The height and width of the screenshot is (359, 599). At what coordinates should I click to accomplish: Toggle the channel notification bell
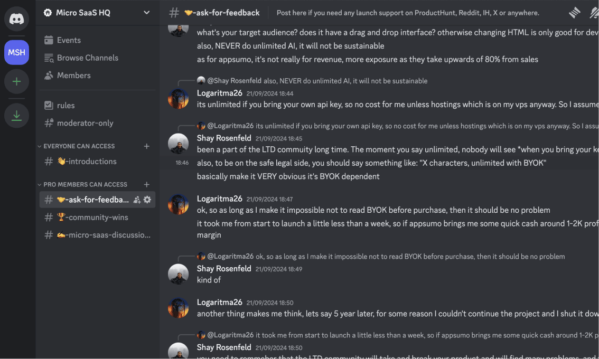pyautogui.click(x=594, y=13)
